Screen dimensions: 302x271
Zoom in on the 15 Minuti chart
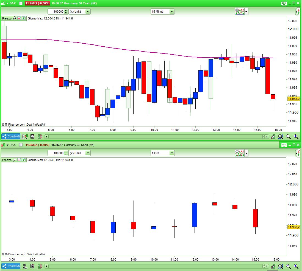[x=296, y=137]
